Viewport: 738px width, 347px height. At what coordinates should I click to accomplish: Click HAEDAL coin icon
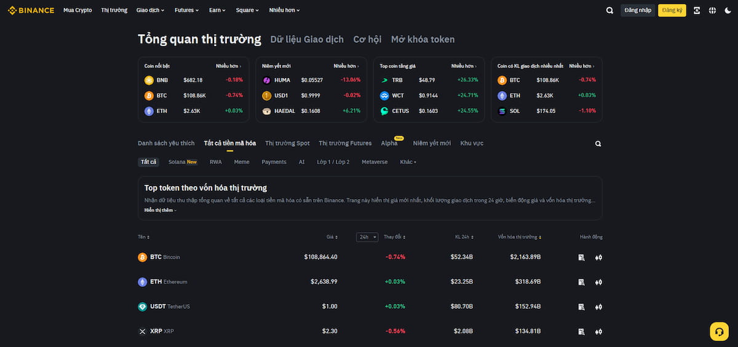(266, 111)
